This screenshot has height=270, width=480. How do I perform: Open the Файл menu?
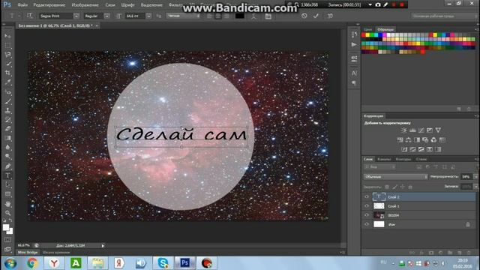coord(22,5)
